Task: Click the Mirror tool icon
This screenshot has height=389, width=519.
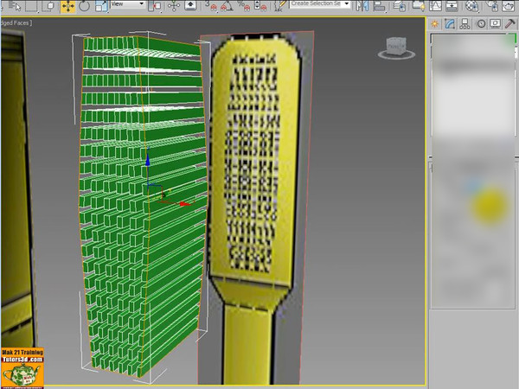Action: [x=362, y=6]
